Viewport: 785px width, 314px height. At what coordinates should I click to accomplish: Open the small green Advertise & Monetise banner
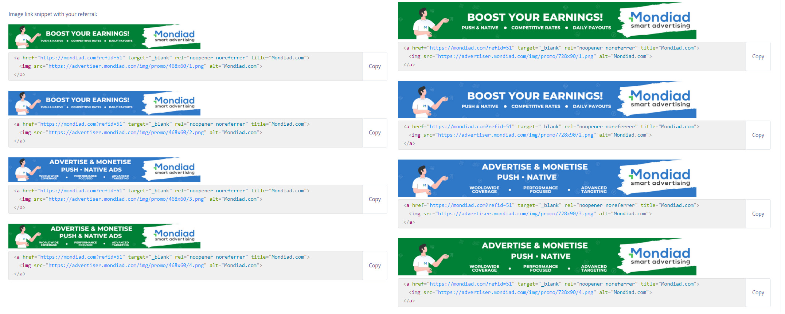click(104, 236)
